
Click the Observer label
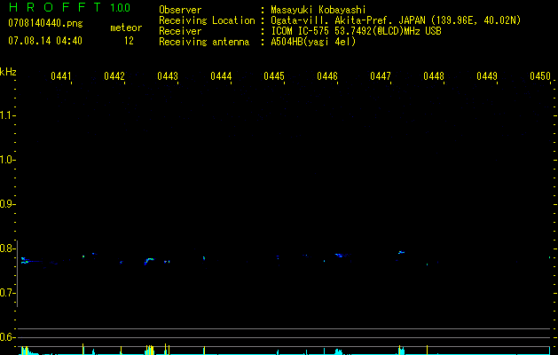(180, 10)
